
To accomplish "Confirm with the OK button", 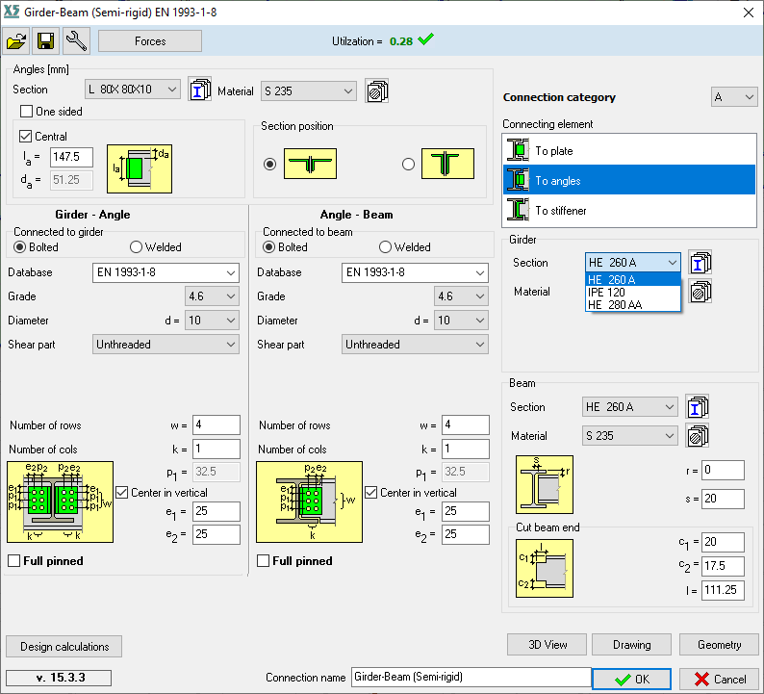I will point(631,679).
